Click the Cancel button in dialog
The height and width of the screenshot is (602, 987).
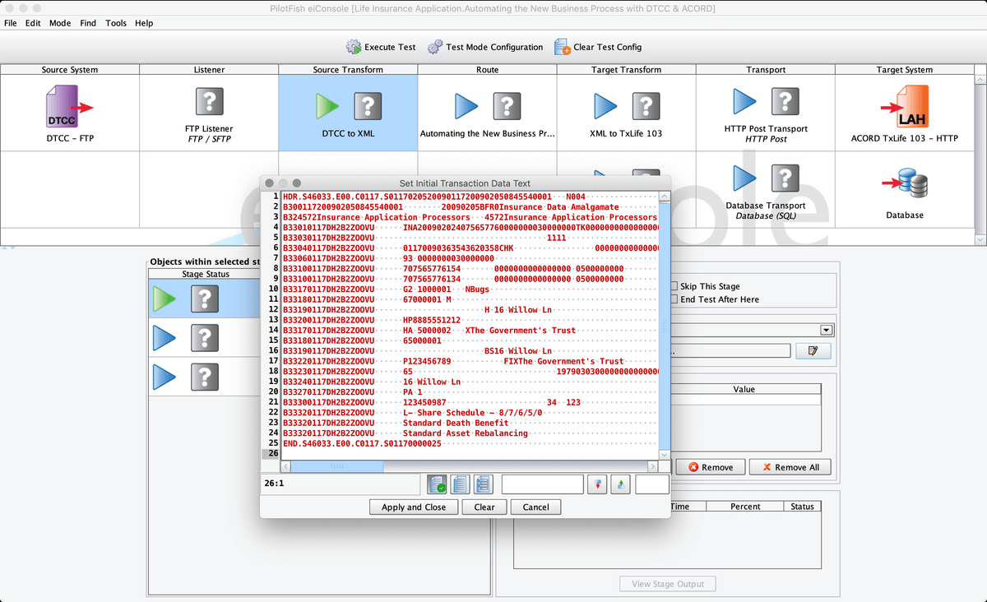[535, 507]
